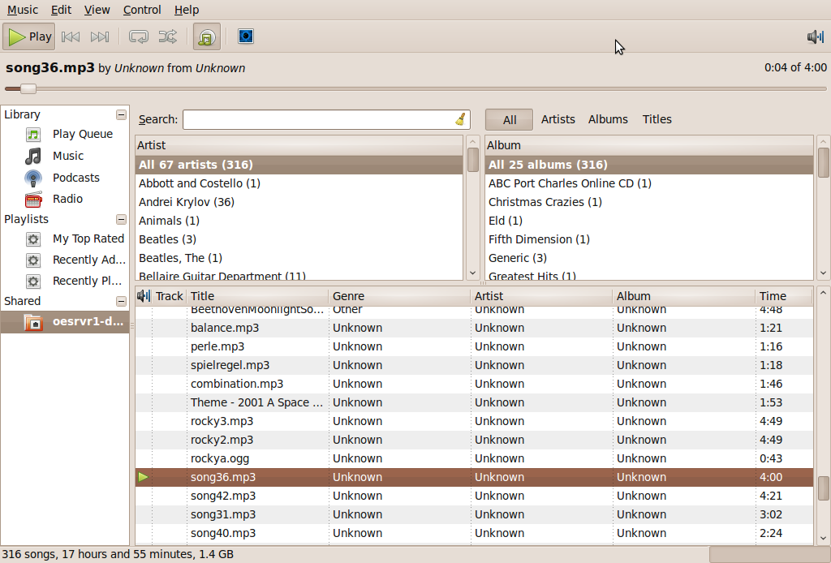Select the balance.mp3 track

point(474,328)
